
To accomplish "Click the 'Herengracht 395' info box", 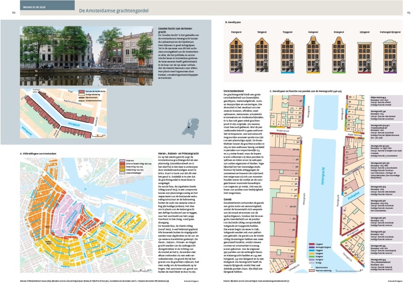I will coord(386,249).
